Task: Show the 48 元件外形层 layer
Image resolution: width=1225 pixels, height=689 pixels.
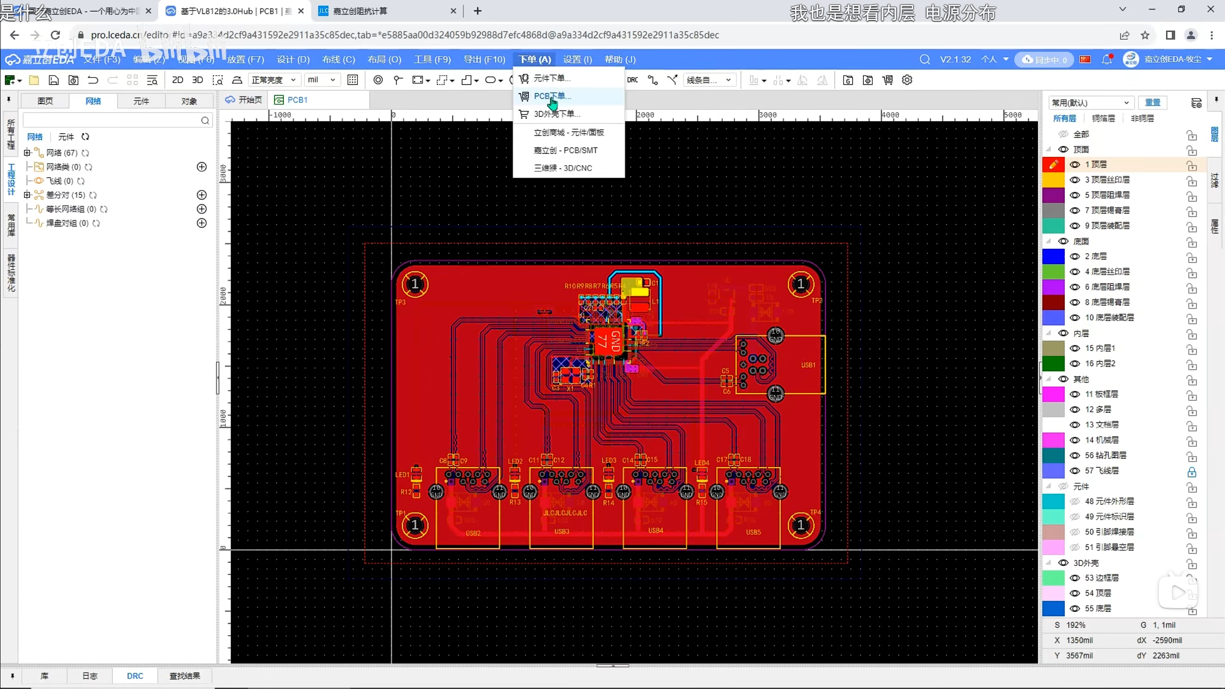Action: (x=1075, y=501)
